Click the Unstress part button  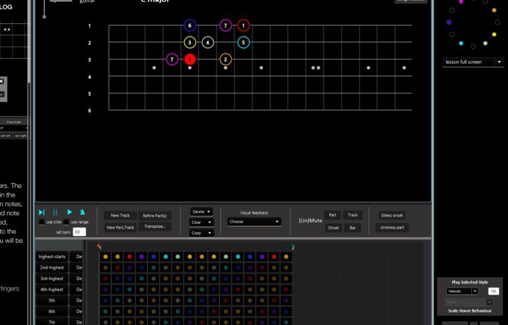(392, 228)
